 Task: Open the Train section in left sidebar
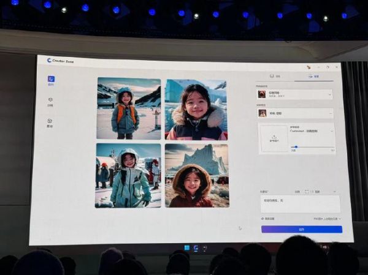pos(50,101)
